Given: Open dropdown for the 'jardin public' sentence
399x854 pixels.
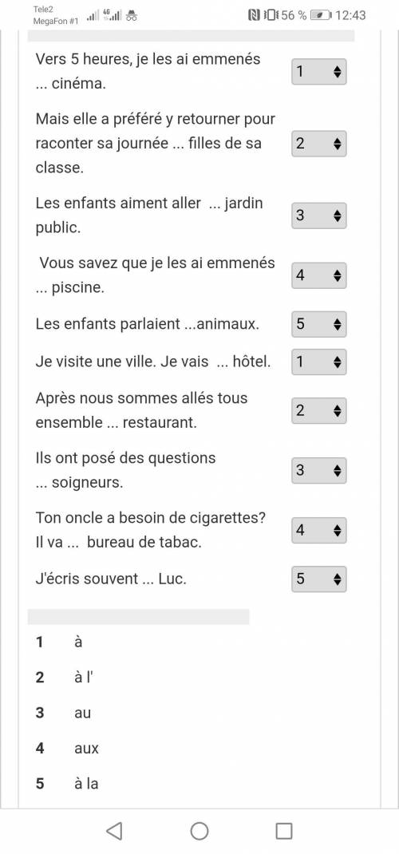Looking at the screenshot, I should [319, 215].
